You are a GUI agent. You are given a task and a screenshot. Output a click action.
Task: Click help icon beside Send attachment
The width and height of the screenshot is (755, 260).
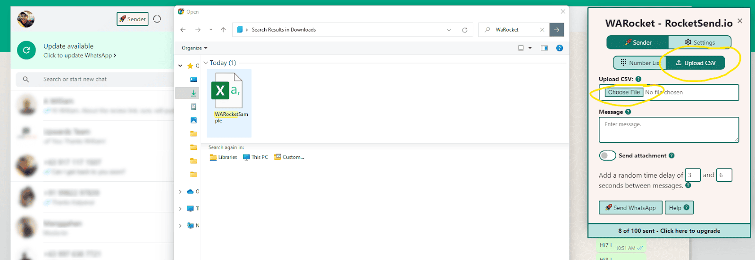click(671, 155)
